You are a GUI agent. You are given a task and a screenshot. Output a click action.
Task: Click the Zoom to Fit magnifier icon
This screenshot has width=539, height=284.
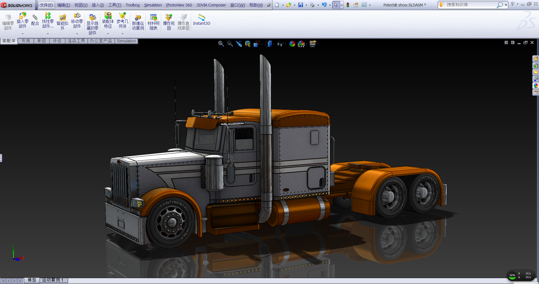221,44
